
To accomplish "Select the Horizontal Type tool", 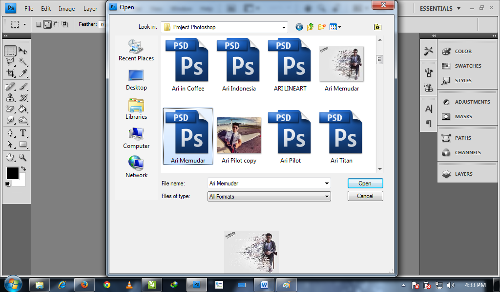I will coord(22,133).
